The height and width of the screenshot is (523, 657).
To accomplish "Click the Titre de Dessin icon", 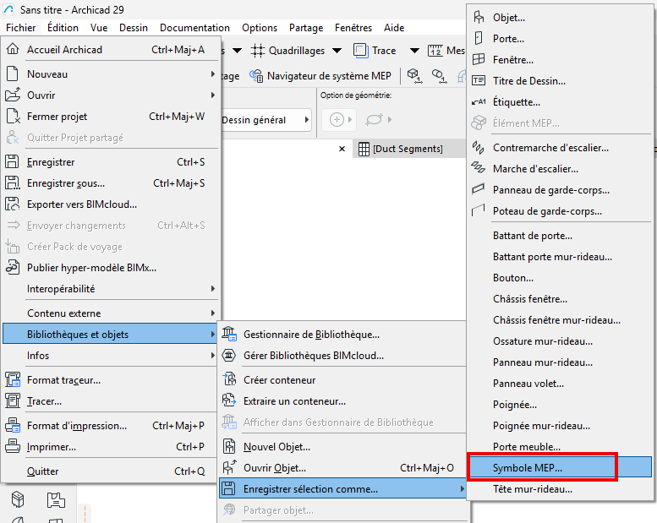I will 478,80.
